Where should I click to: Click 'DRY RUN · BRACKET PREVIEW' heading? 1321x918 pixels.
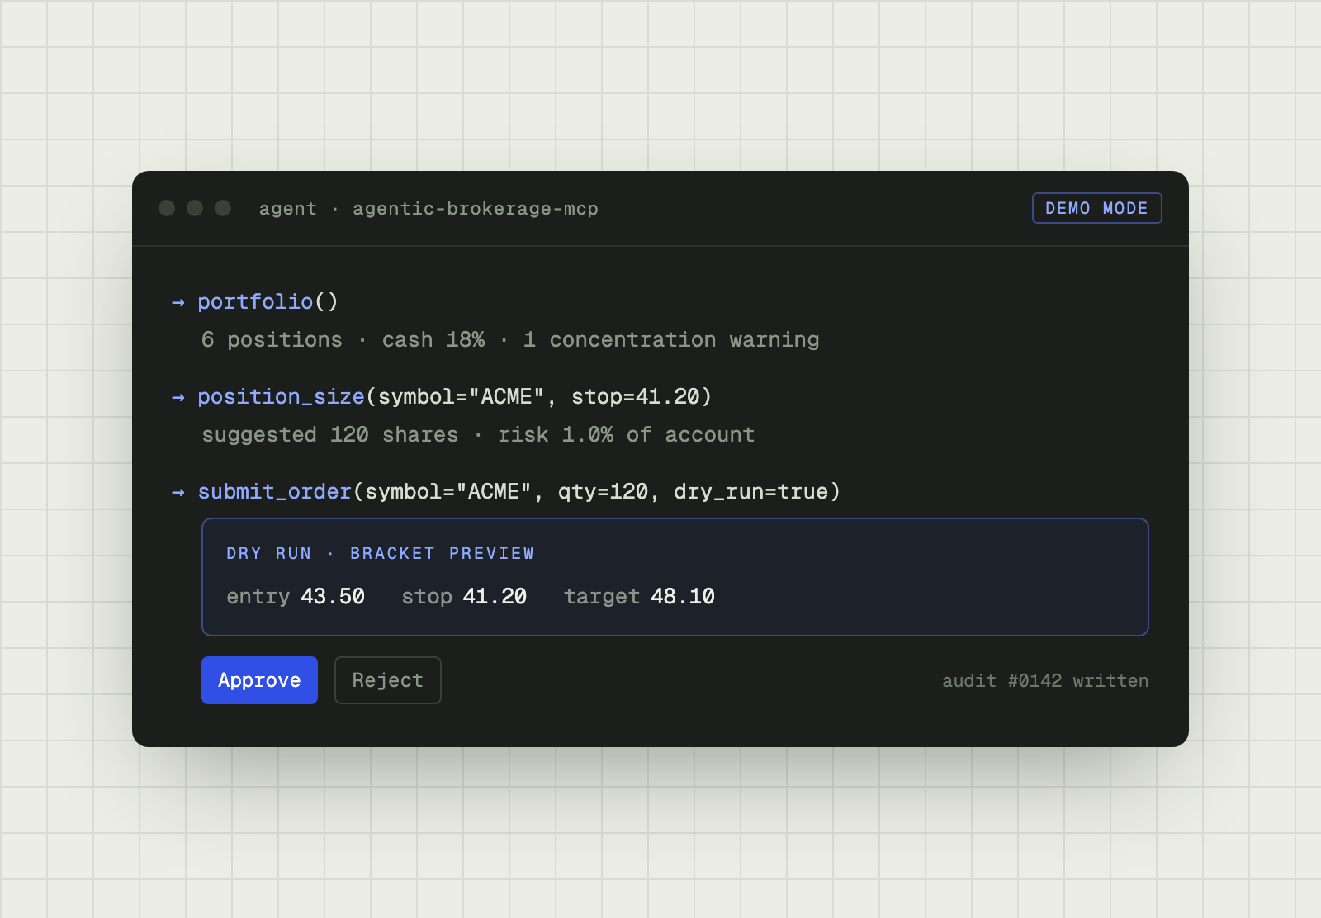coord(381,553)
